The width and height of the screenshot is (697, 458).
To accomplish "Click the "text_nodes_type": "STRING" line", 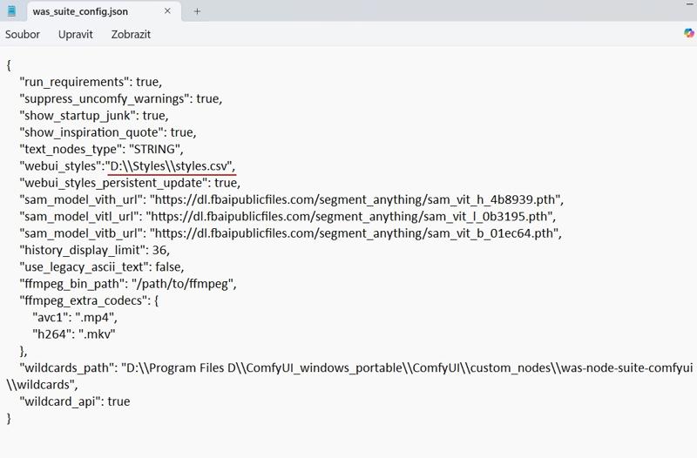I will point(101,149).
